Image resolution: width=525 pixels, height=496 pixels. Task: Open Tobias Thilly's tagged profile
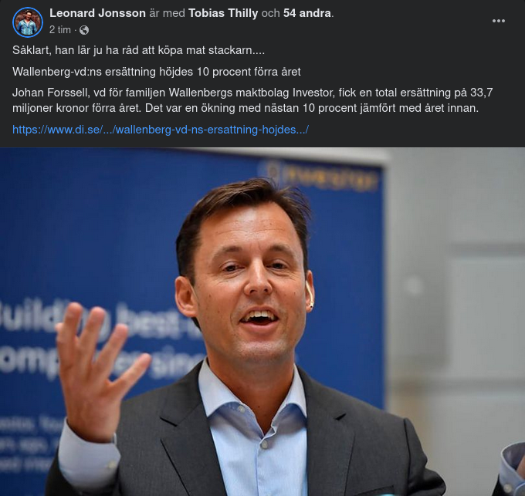pyautogui.click(x=223, y=13)
